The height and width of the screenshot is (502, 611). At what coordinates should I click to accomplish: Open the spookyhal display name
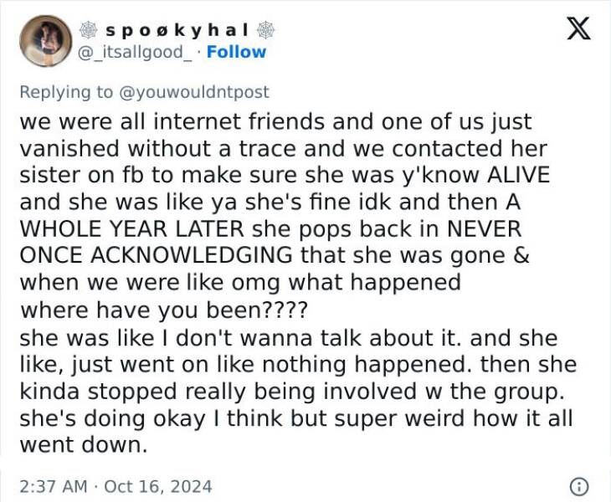pyautogui.click(x=177, y=30)
